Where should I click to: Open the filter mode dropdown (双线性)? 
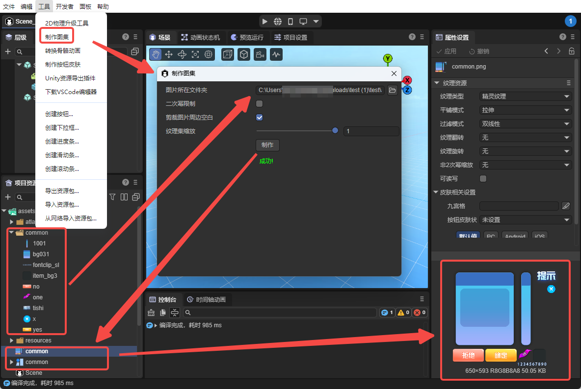coord(526,124)
